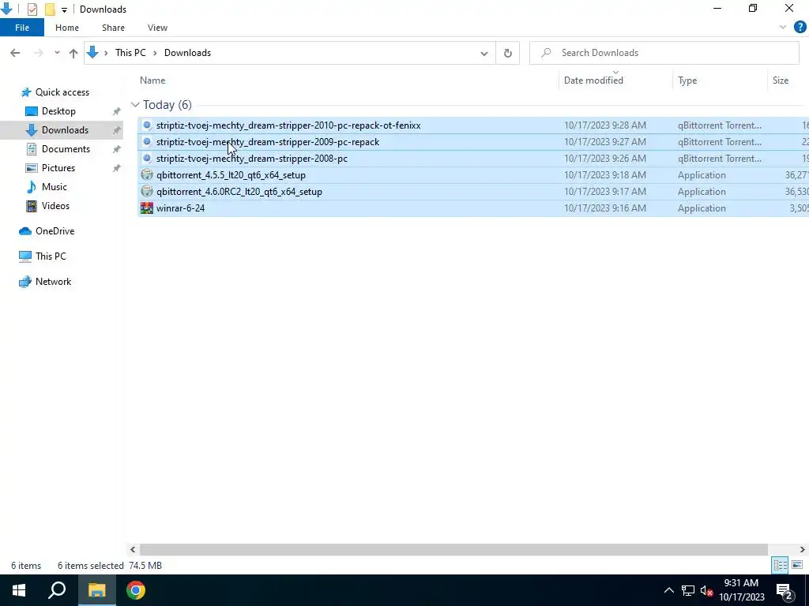Click the network icon in tray
Viewport: 809px width, 606px height.
(688, 590)
